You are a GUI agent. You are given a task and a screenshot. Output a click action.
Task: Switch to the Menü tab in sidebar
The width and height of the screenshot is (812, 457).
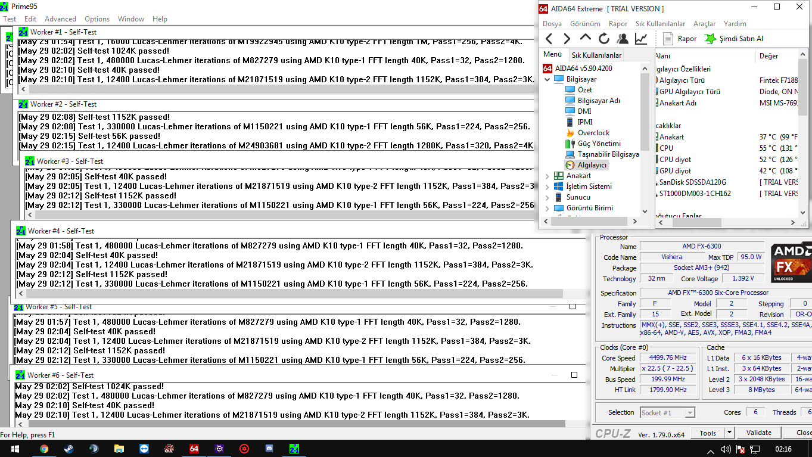pyautogui.click(x=552, y=54)
